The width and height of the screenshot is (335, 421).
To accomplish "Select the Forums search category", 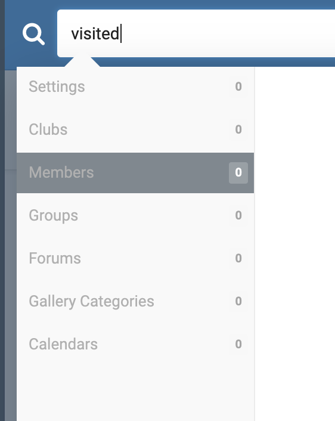I will (135, 258).
